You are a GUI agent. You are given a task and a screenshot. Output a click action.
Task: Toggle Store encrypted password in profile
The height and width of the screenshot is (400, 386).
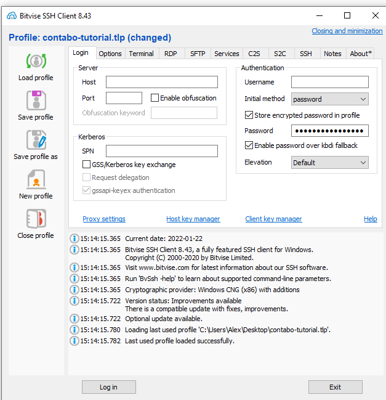click(249, 115)
